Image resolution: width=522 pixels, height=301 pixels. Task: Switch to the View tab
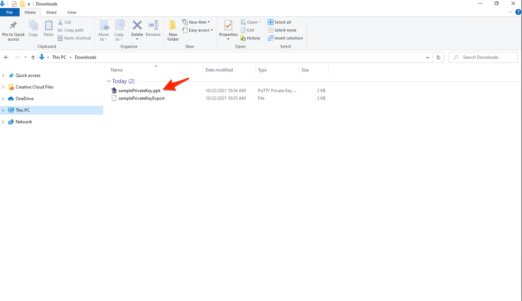[x=71, y=12]
